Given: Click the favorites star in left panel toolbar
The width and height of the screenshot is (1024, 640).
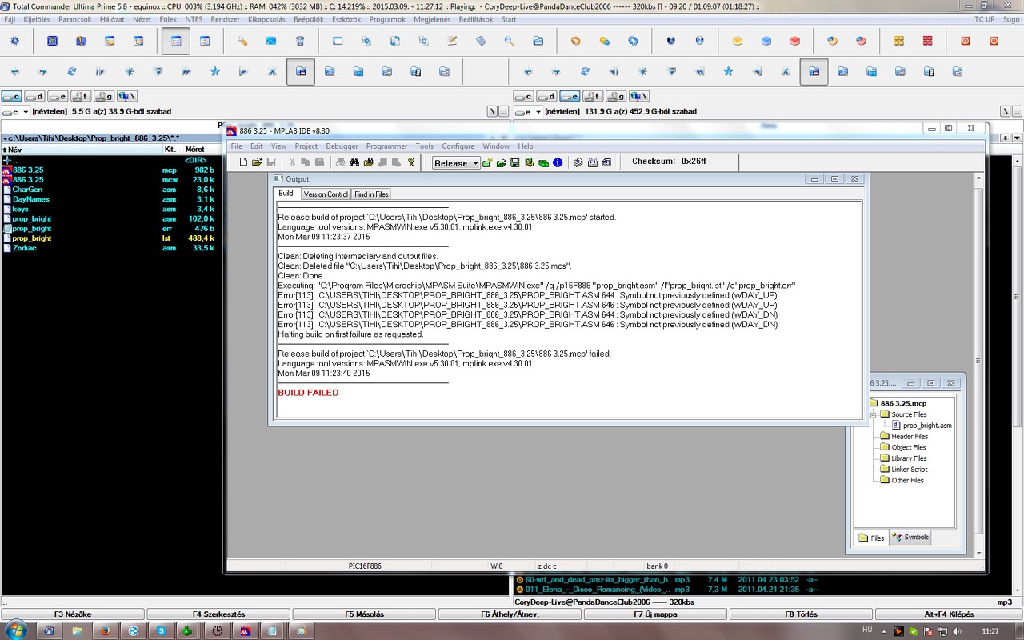Looking at the screenshot, I should [215, 71].
